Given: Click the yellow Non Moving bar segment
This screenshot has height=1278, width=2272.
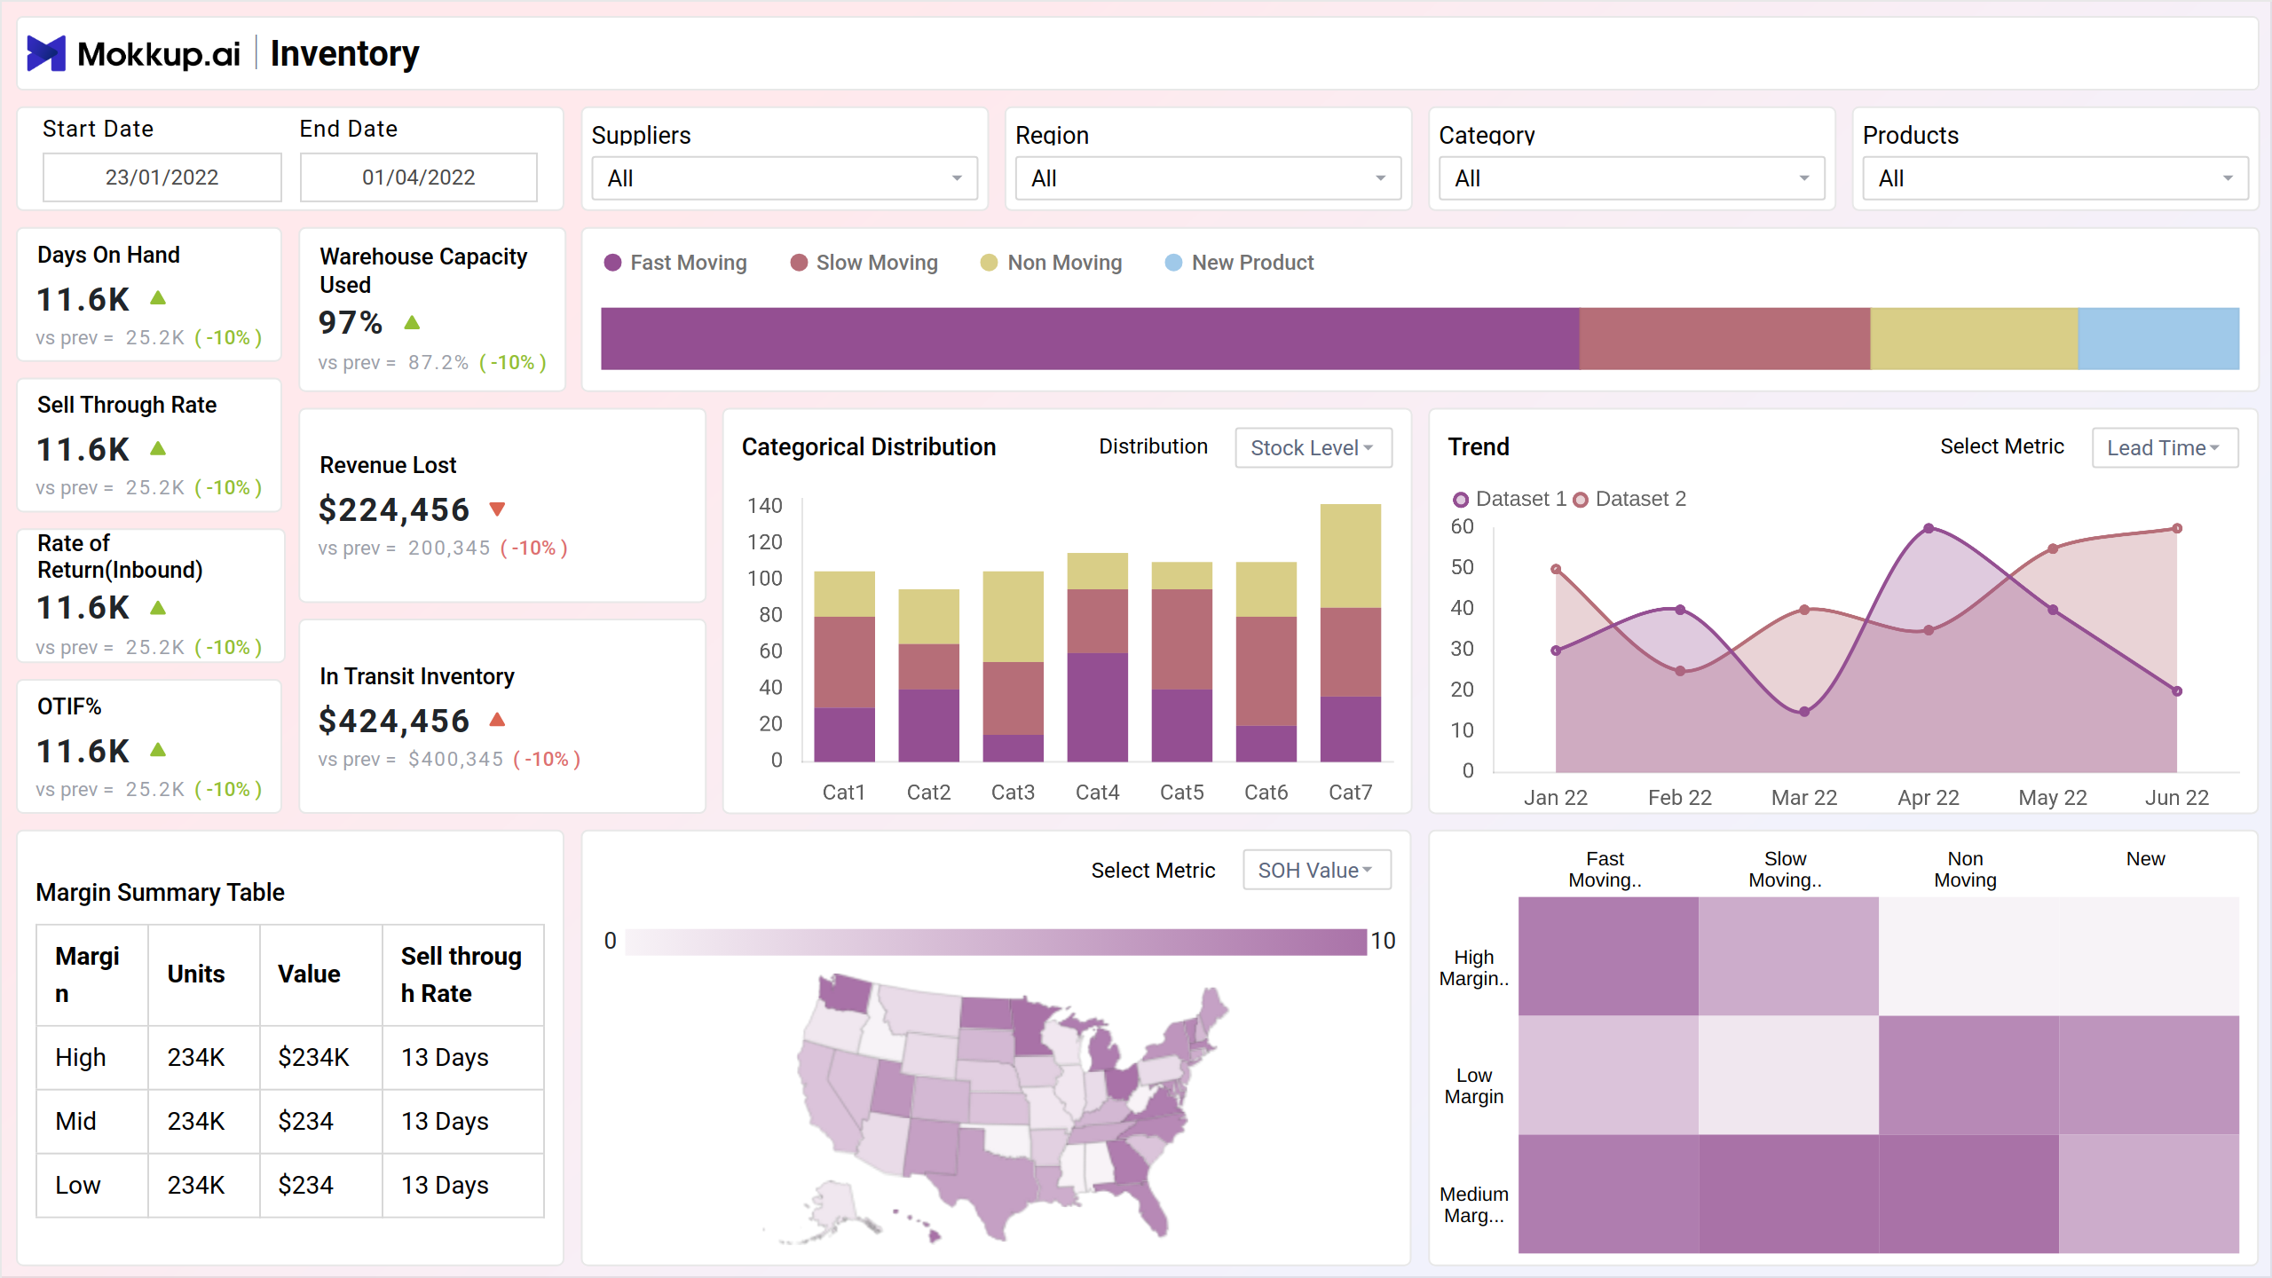Looking at the screenshot, I should [1974, 338].
